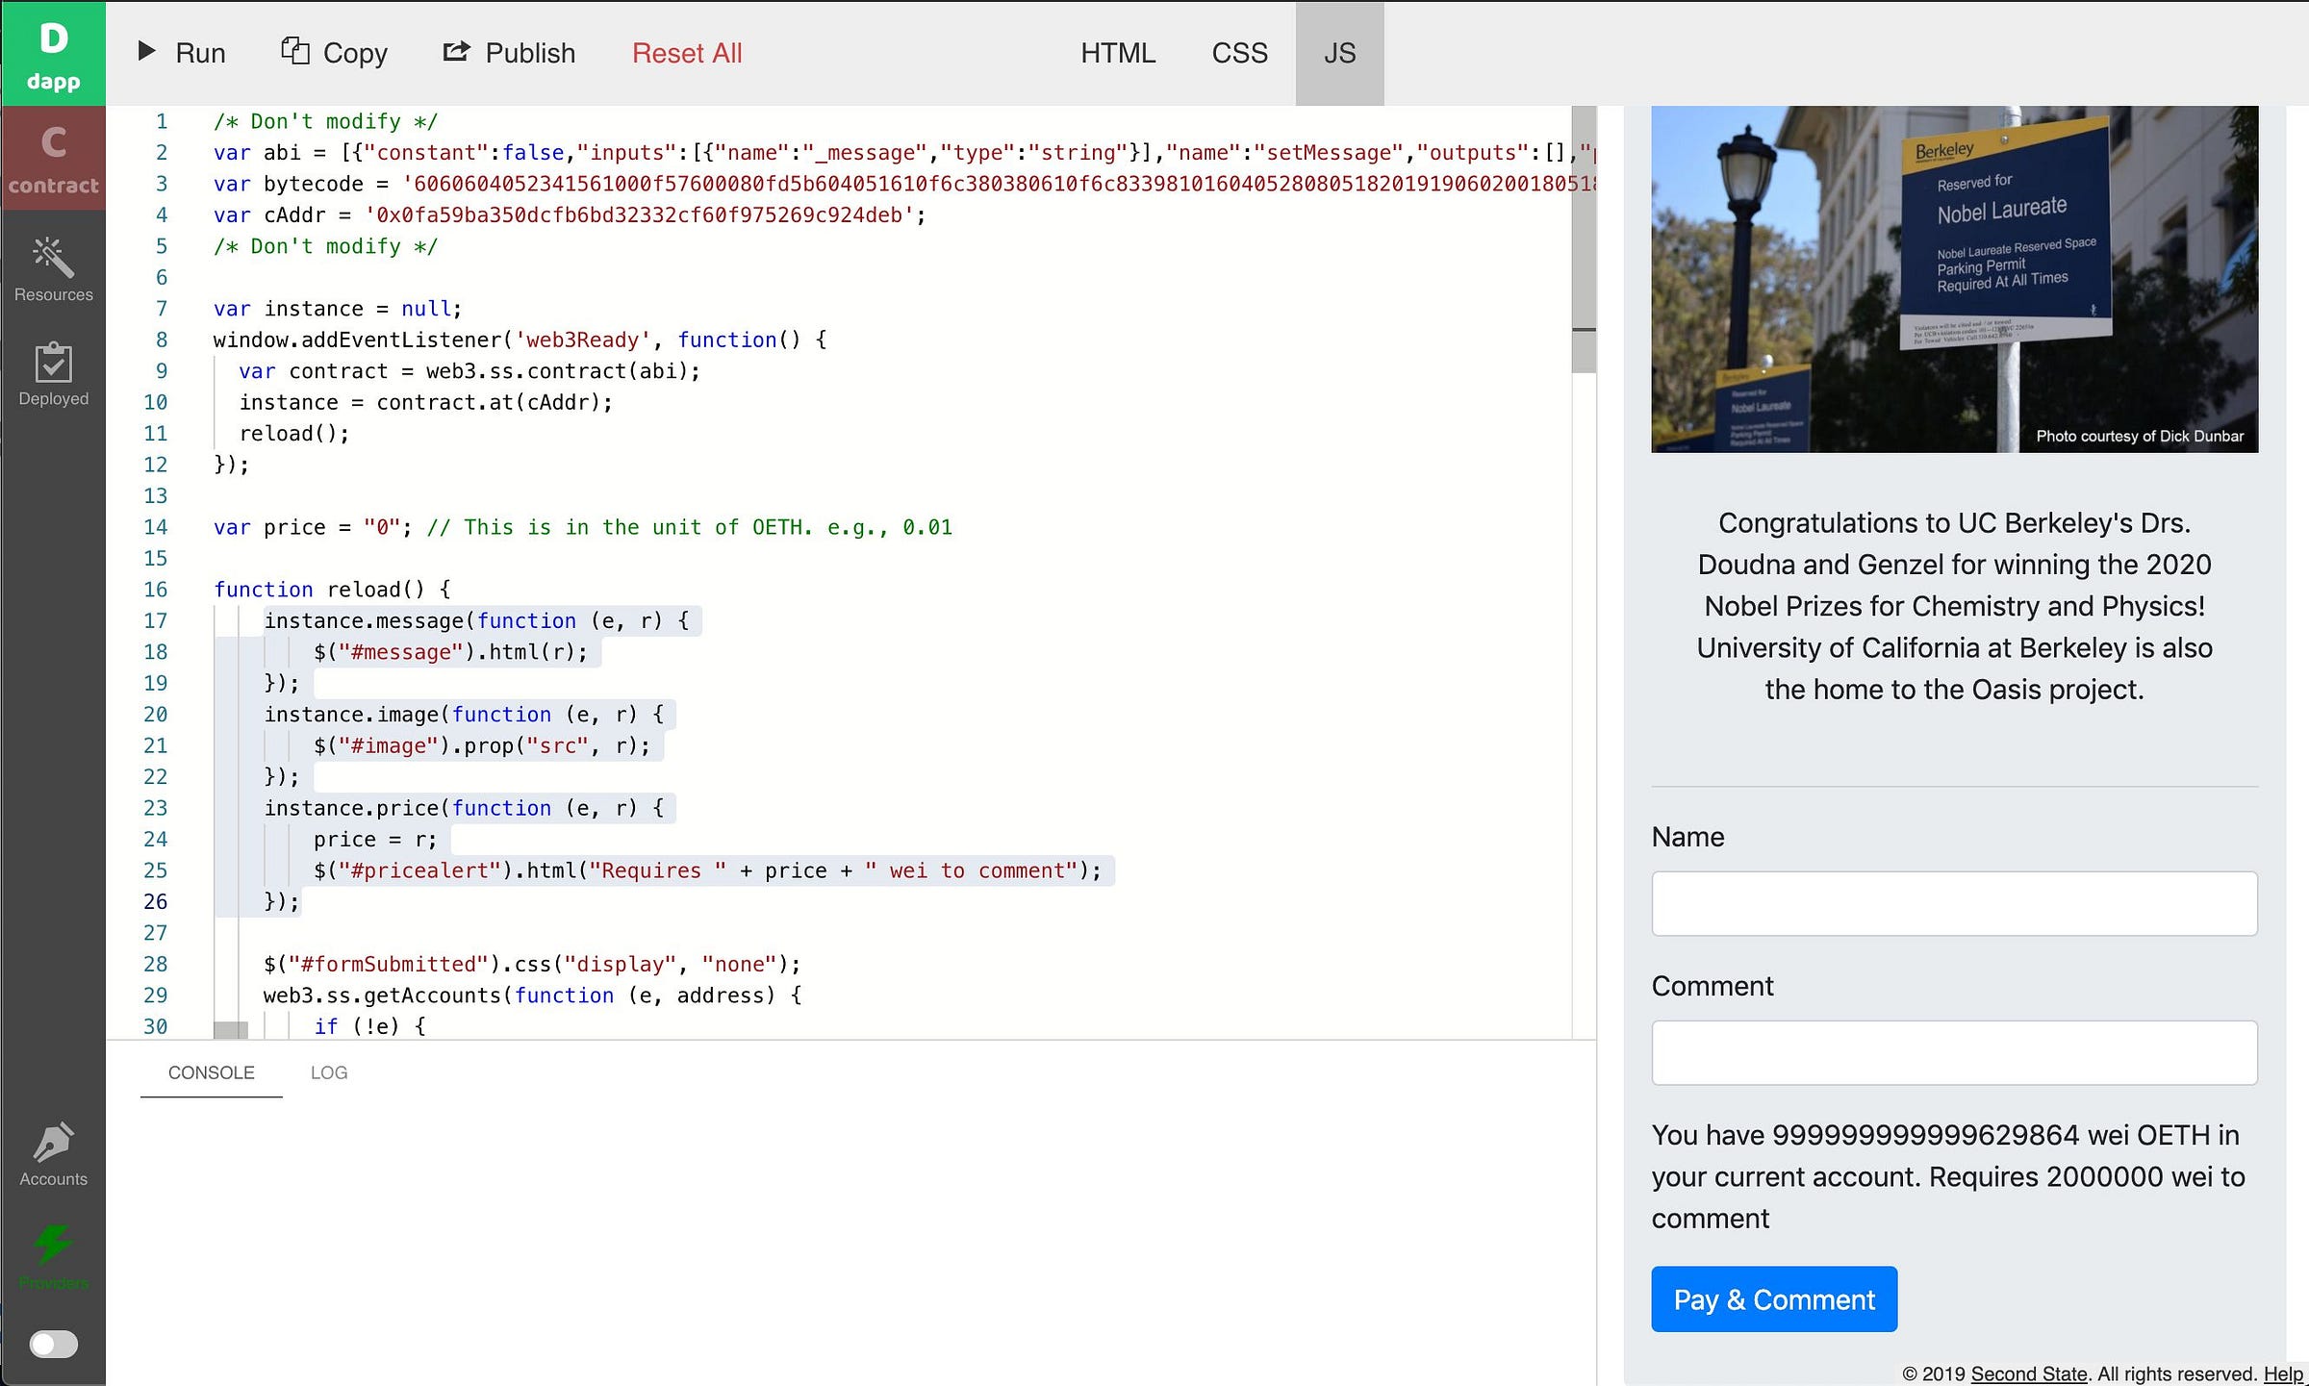Screen dimensions: 2309x1386
Task: Click into the Name input field
Action: [x=1954, y=903]
